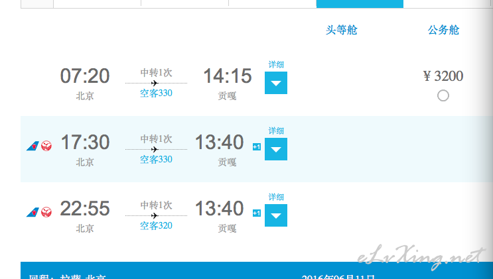Click airplane icon on 22:55 flight route
Image resolution: width=493 pixels, height=279 pixels.
(x=155, y=216)
